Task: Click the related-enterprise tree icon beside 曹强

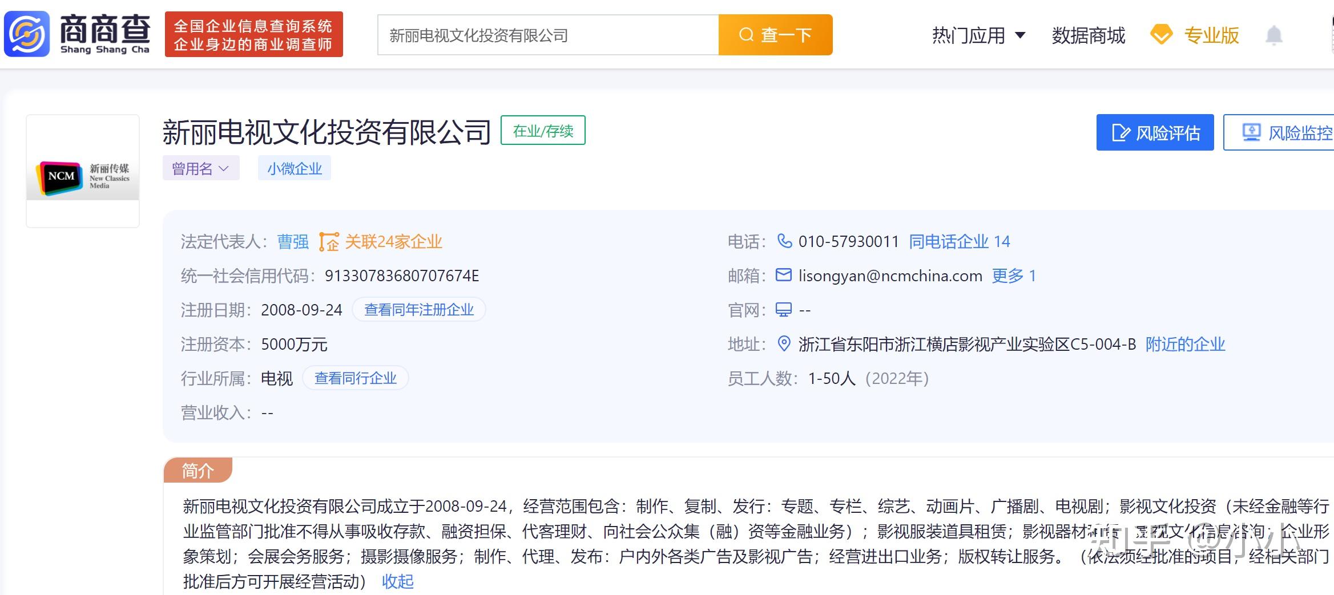Action: (328, 242)
